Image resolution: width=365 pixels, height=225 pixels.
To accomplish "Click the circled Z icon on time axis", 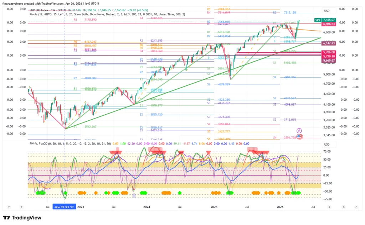I will coord(22,207).
